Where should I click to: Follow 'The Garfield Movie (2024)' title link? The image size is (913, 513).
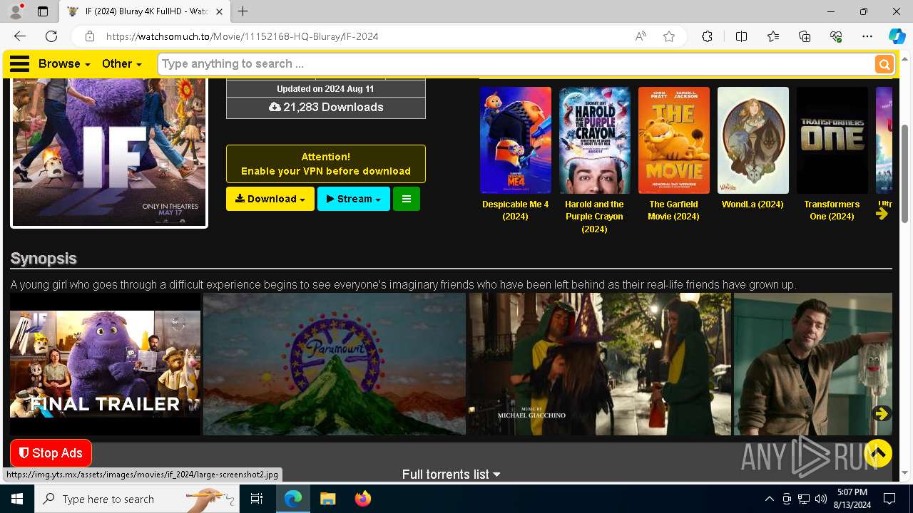[x=673, y=210]
